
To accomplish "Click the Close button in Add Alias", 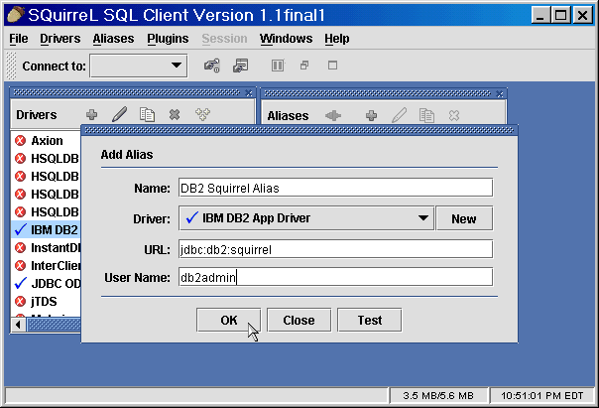I will 299,320.
